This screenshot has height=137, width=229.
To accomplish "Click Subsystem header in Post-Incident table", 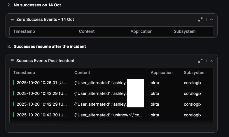I will (x=195, y=73).
